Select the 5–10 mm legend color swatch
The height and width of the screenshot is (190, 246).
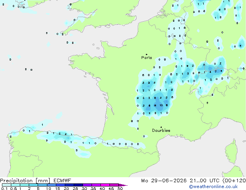[42, 185]
